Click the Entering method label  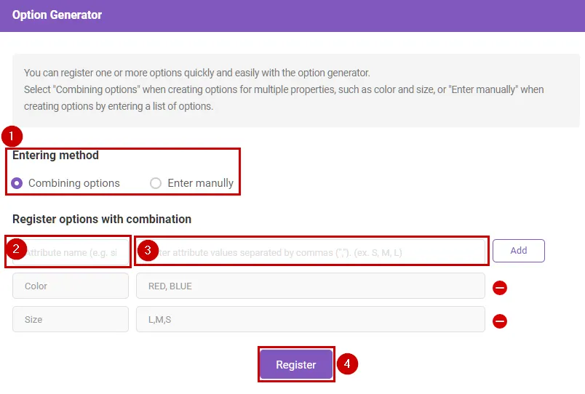(x=56, y=155)
